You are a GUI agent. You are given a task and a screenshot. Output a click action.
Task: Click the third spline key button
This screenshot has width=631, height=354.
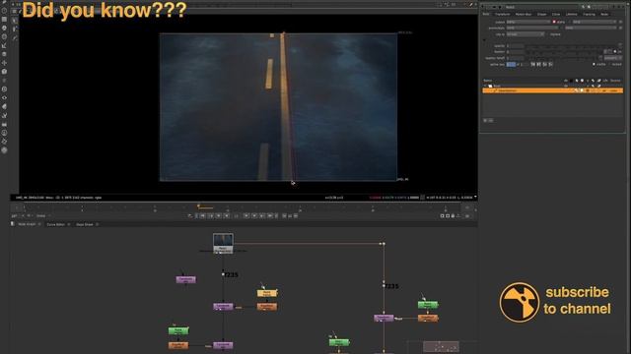coord(545,64)
